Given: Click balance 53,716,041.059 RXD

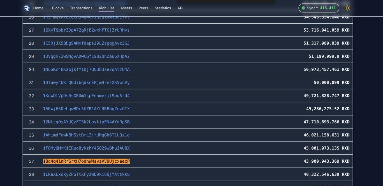Looking at the screenshot, I should tap(327, 30).
